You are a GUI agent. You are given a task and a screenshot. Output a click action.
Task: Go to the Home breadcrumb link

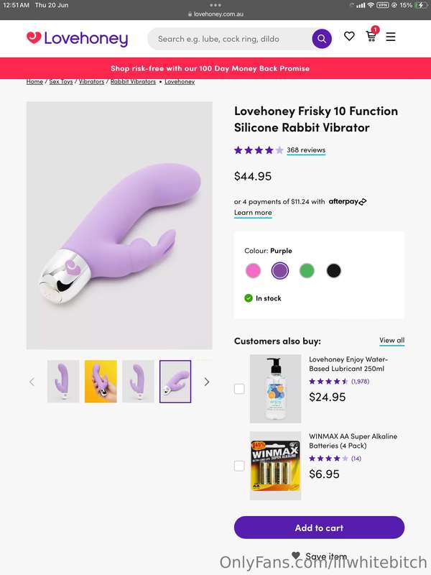point(34,81)
